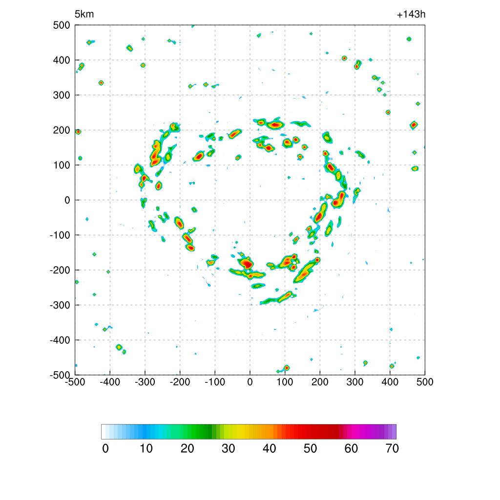Click the x-axis label '300'

point(355,382)
